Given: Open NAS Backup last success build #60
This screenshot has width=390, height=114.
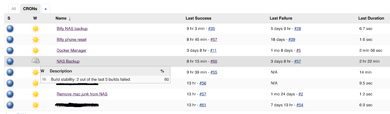Looking at the screenshot, I should point(214,61).
